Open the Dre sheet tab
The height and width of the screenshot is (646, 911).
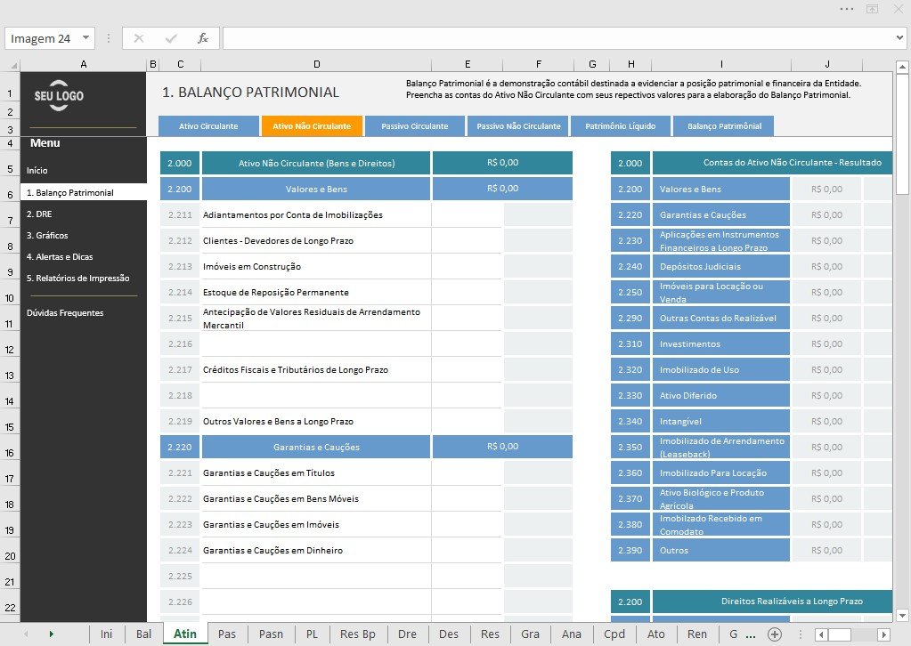[x=407, y=634]
